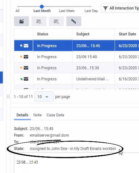Open the Case Data tab
The height and width of the screenshot is (173, 139).
click(55, 115)
